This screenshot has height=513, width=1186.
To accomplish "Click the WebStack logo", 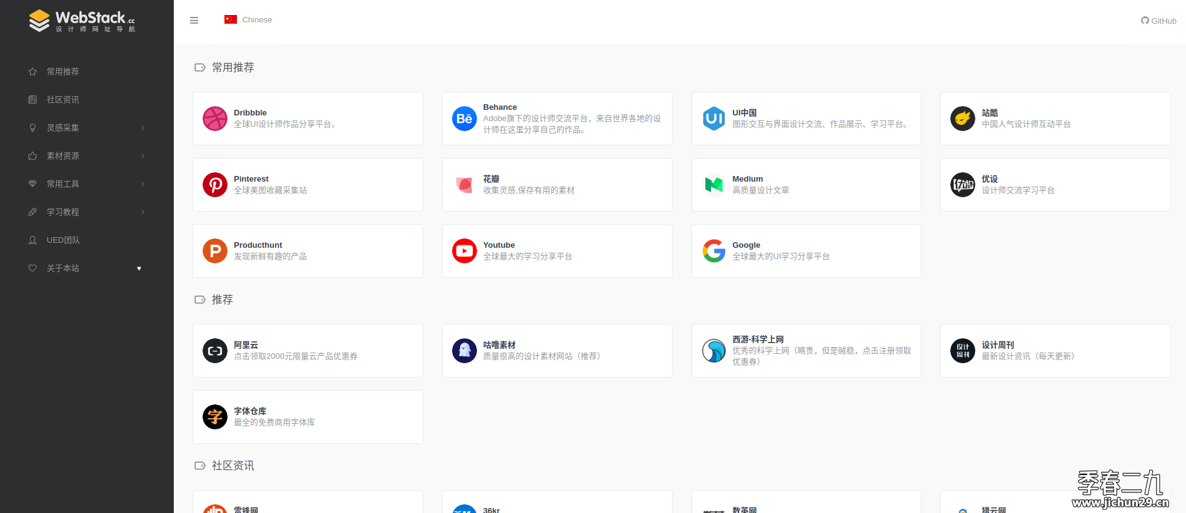I will pyautogui.click(x=82, y=21).
